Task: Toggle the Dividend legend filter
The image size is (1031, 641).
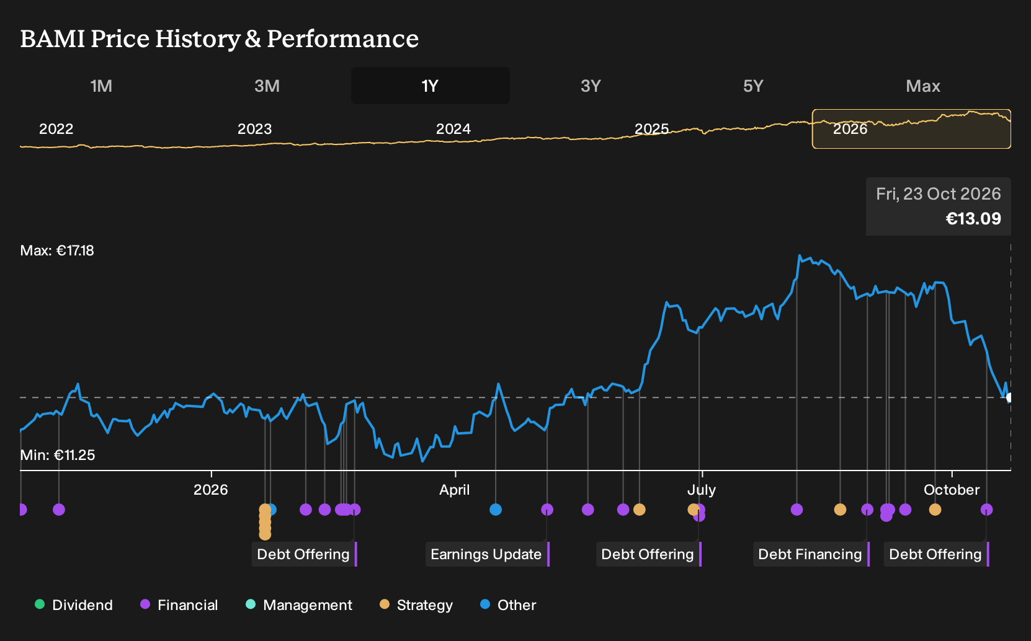Action: tap(74, 605)
